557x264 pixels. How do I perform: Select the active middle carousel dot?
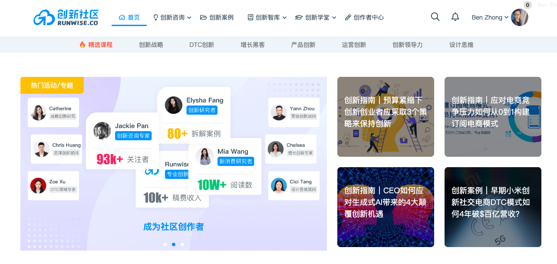click(x=174, y=244)
